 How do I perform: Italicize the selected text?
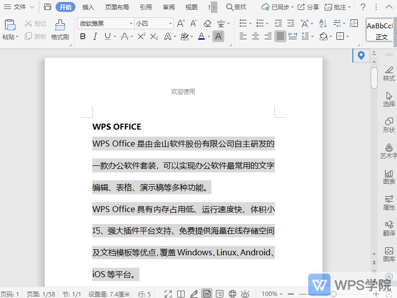(94, 36)
